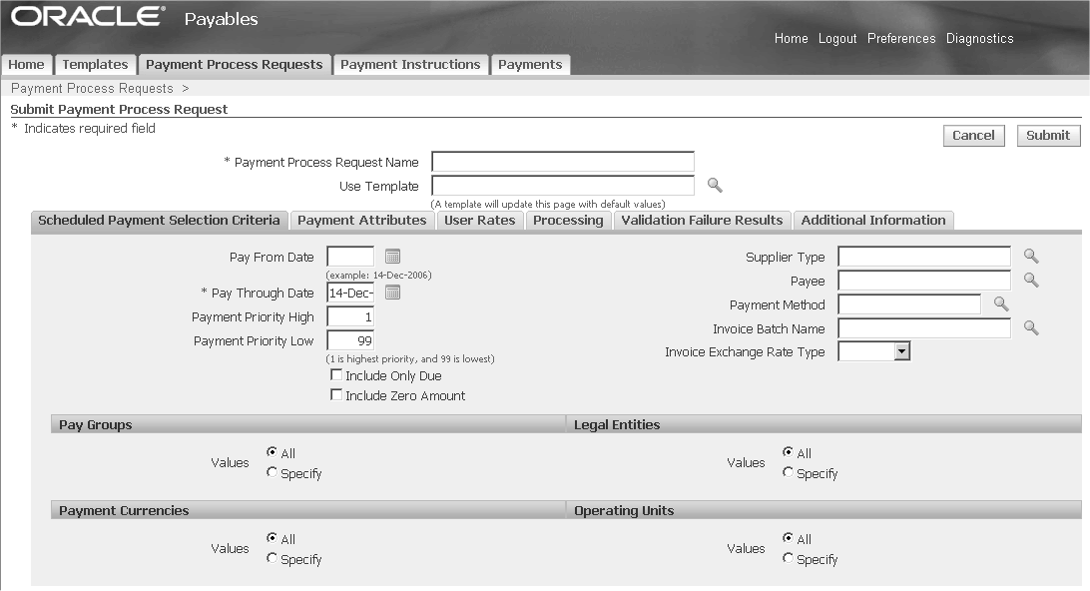Open the Additional Information subtab
Screen dimensions: 1090x591
[873, 221]
